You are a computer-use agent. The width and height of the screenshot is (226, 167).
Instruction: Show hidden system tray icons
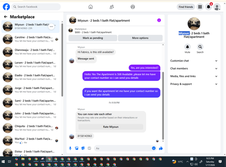pyautogui.click(x=187, y=162)
